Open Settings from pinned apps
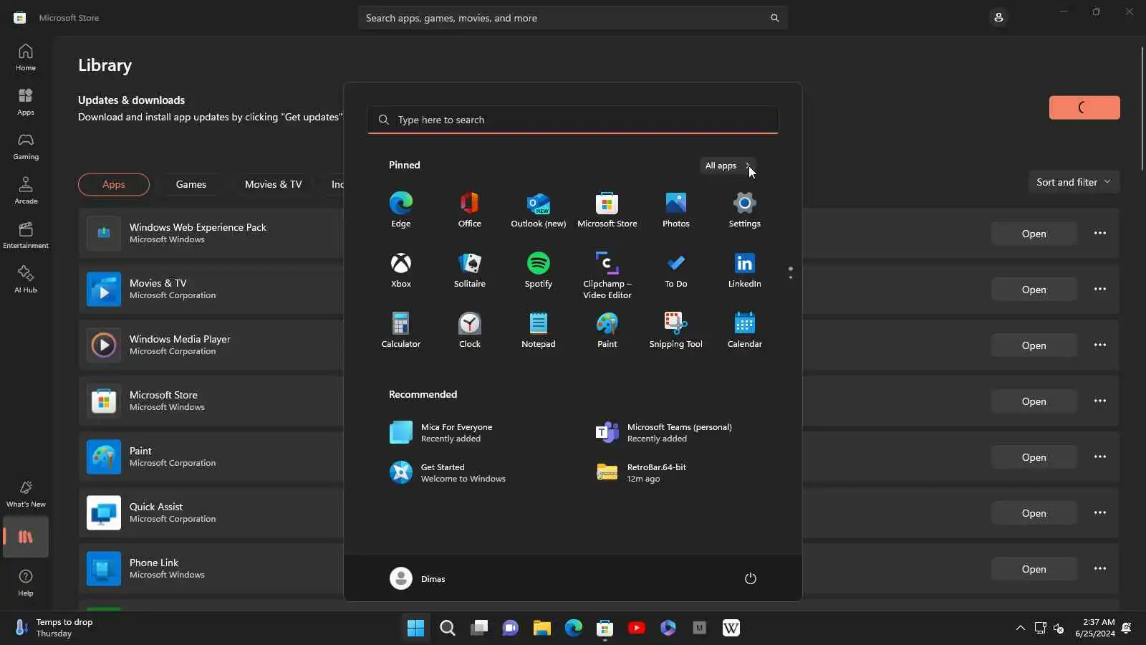The image size is (1146, 645). (744, 209)
